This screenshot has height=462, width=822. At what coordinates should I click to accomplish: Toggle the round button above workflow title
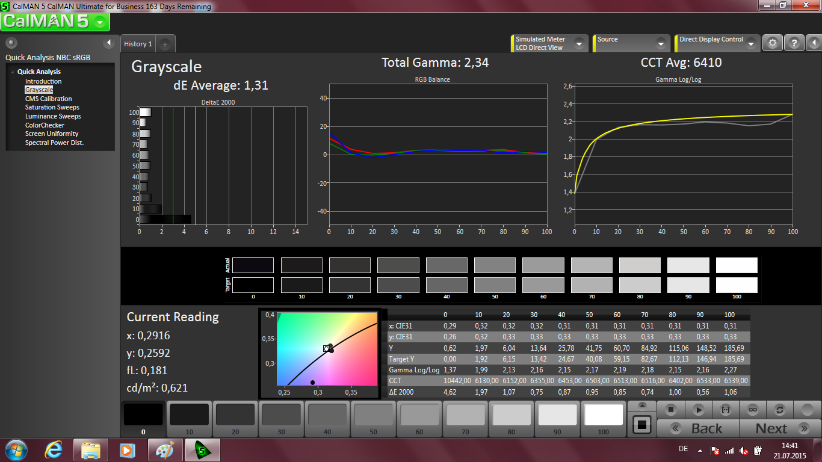click(x=11, y=43)
